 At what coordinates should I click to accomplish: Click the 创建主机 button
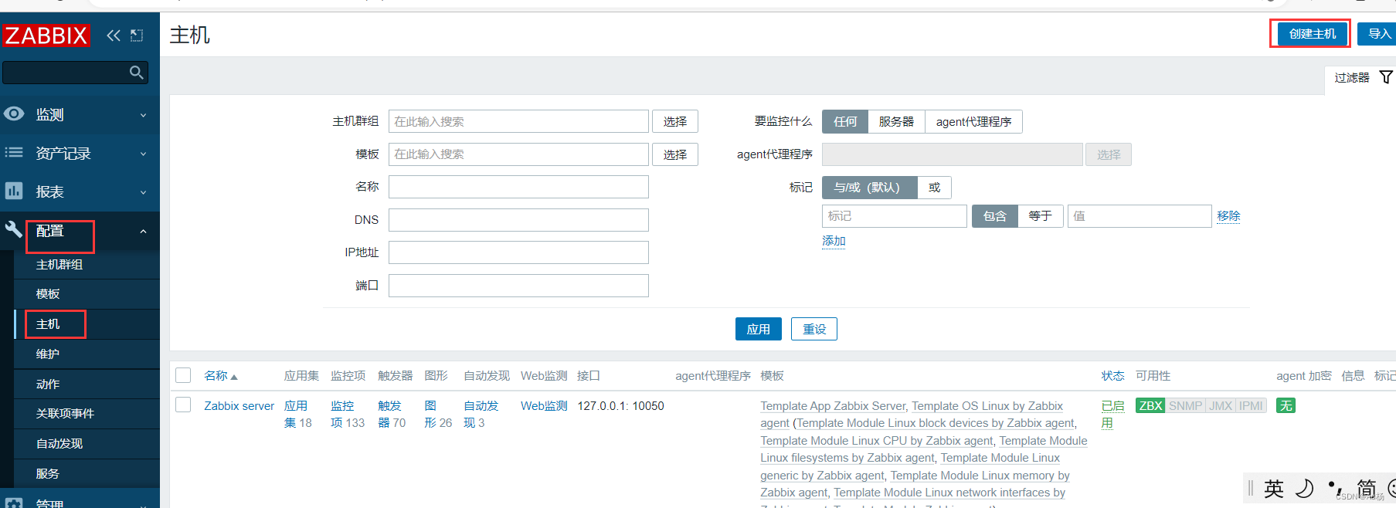[1312, 34]
